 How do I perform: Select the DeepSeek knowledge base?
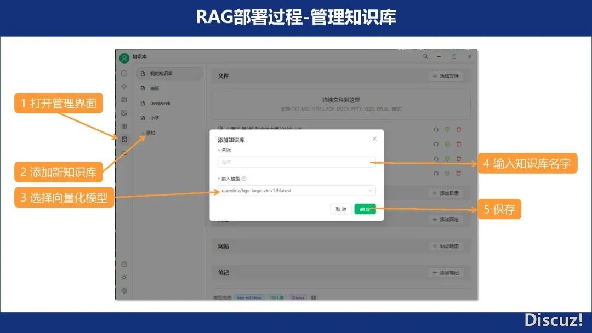pyautogui.click(x=169, y=103)
